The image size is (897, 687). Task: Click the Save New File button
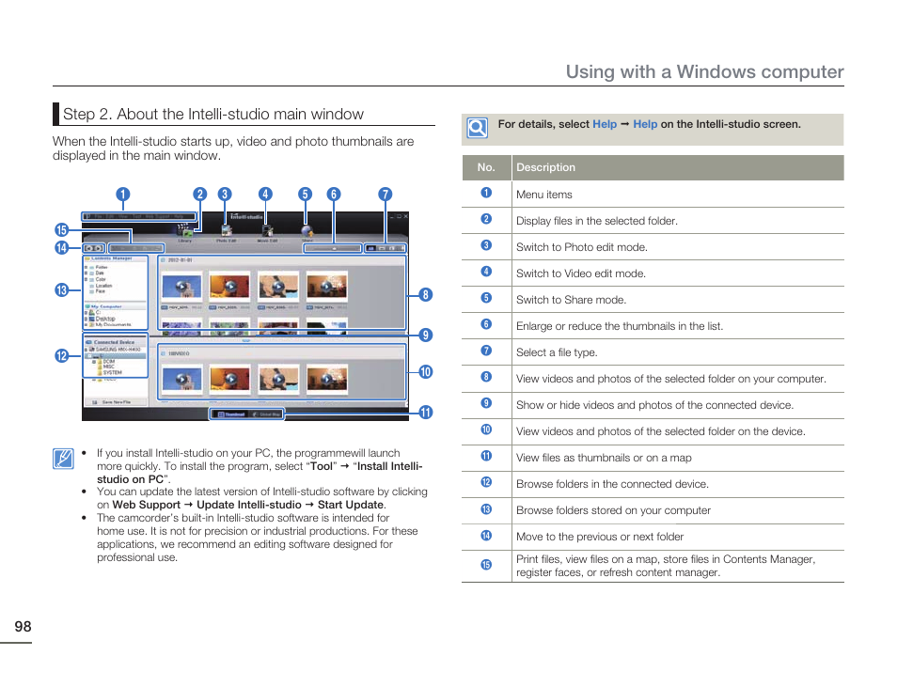(117, 402)
